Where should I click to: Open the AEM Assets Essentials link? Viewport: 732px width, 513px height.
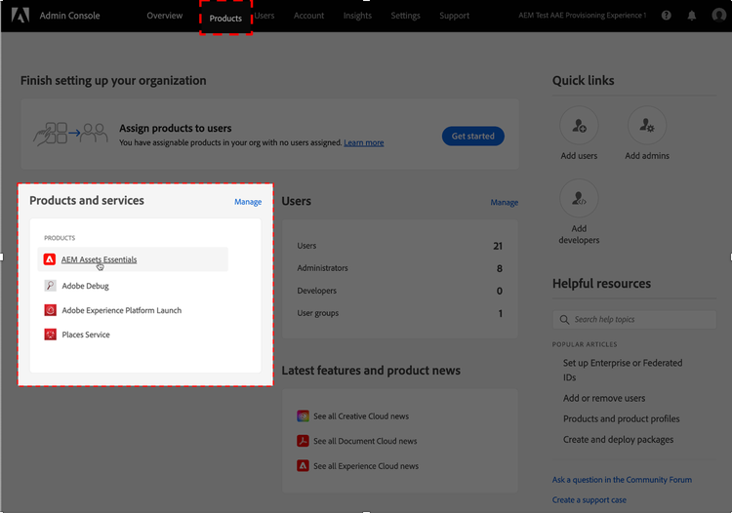click(x=99, y=259)
